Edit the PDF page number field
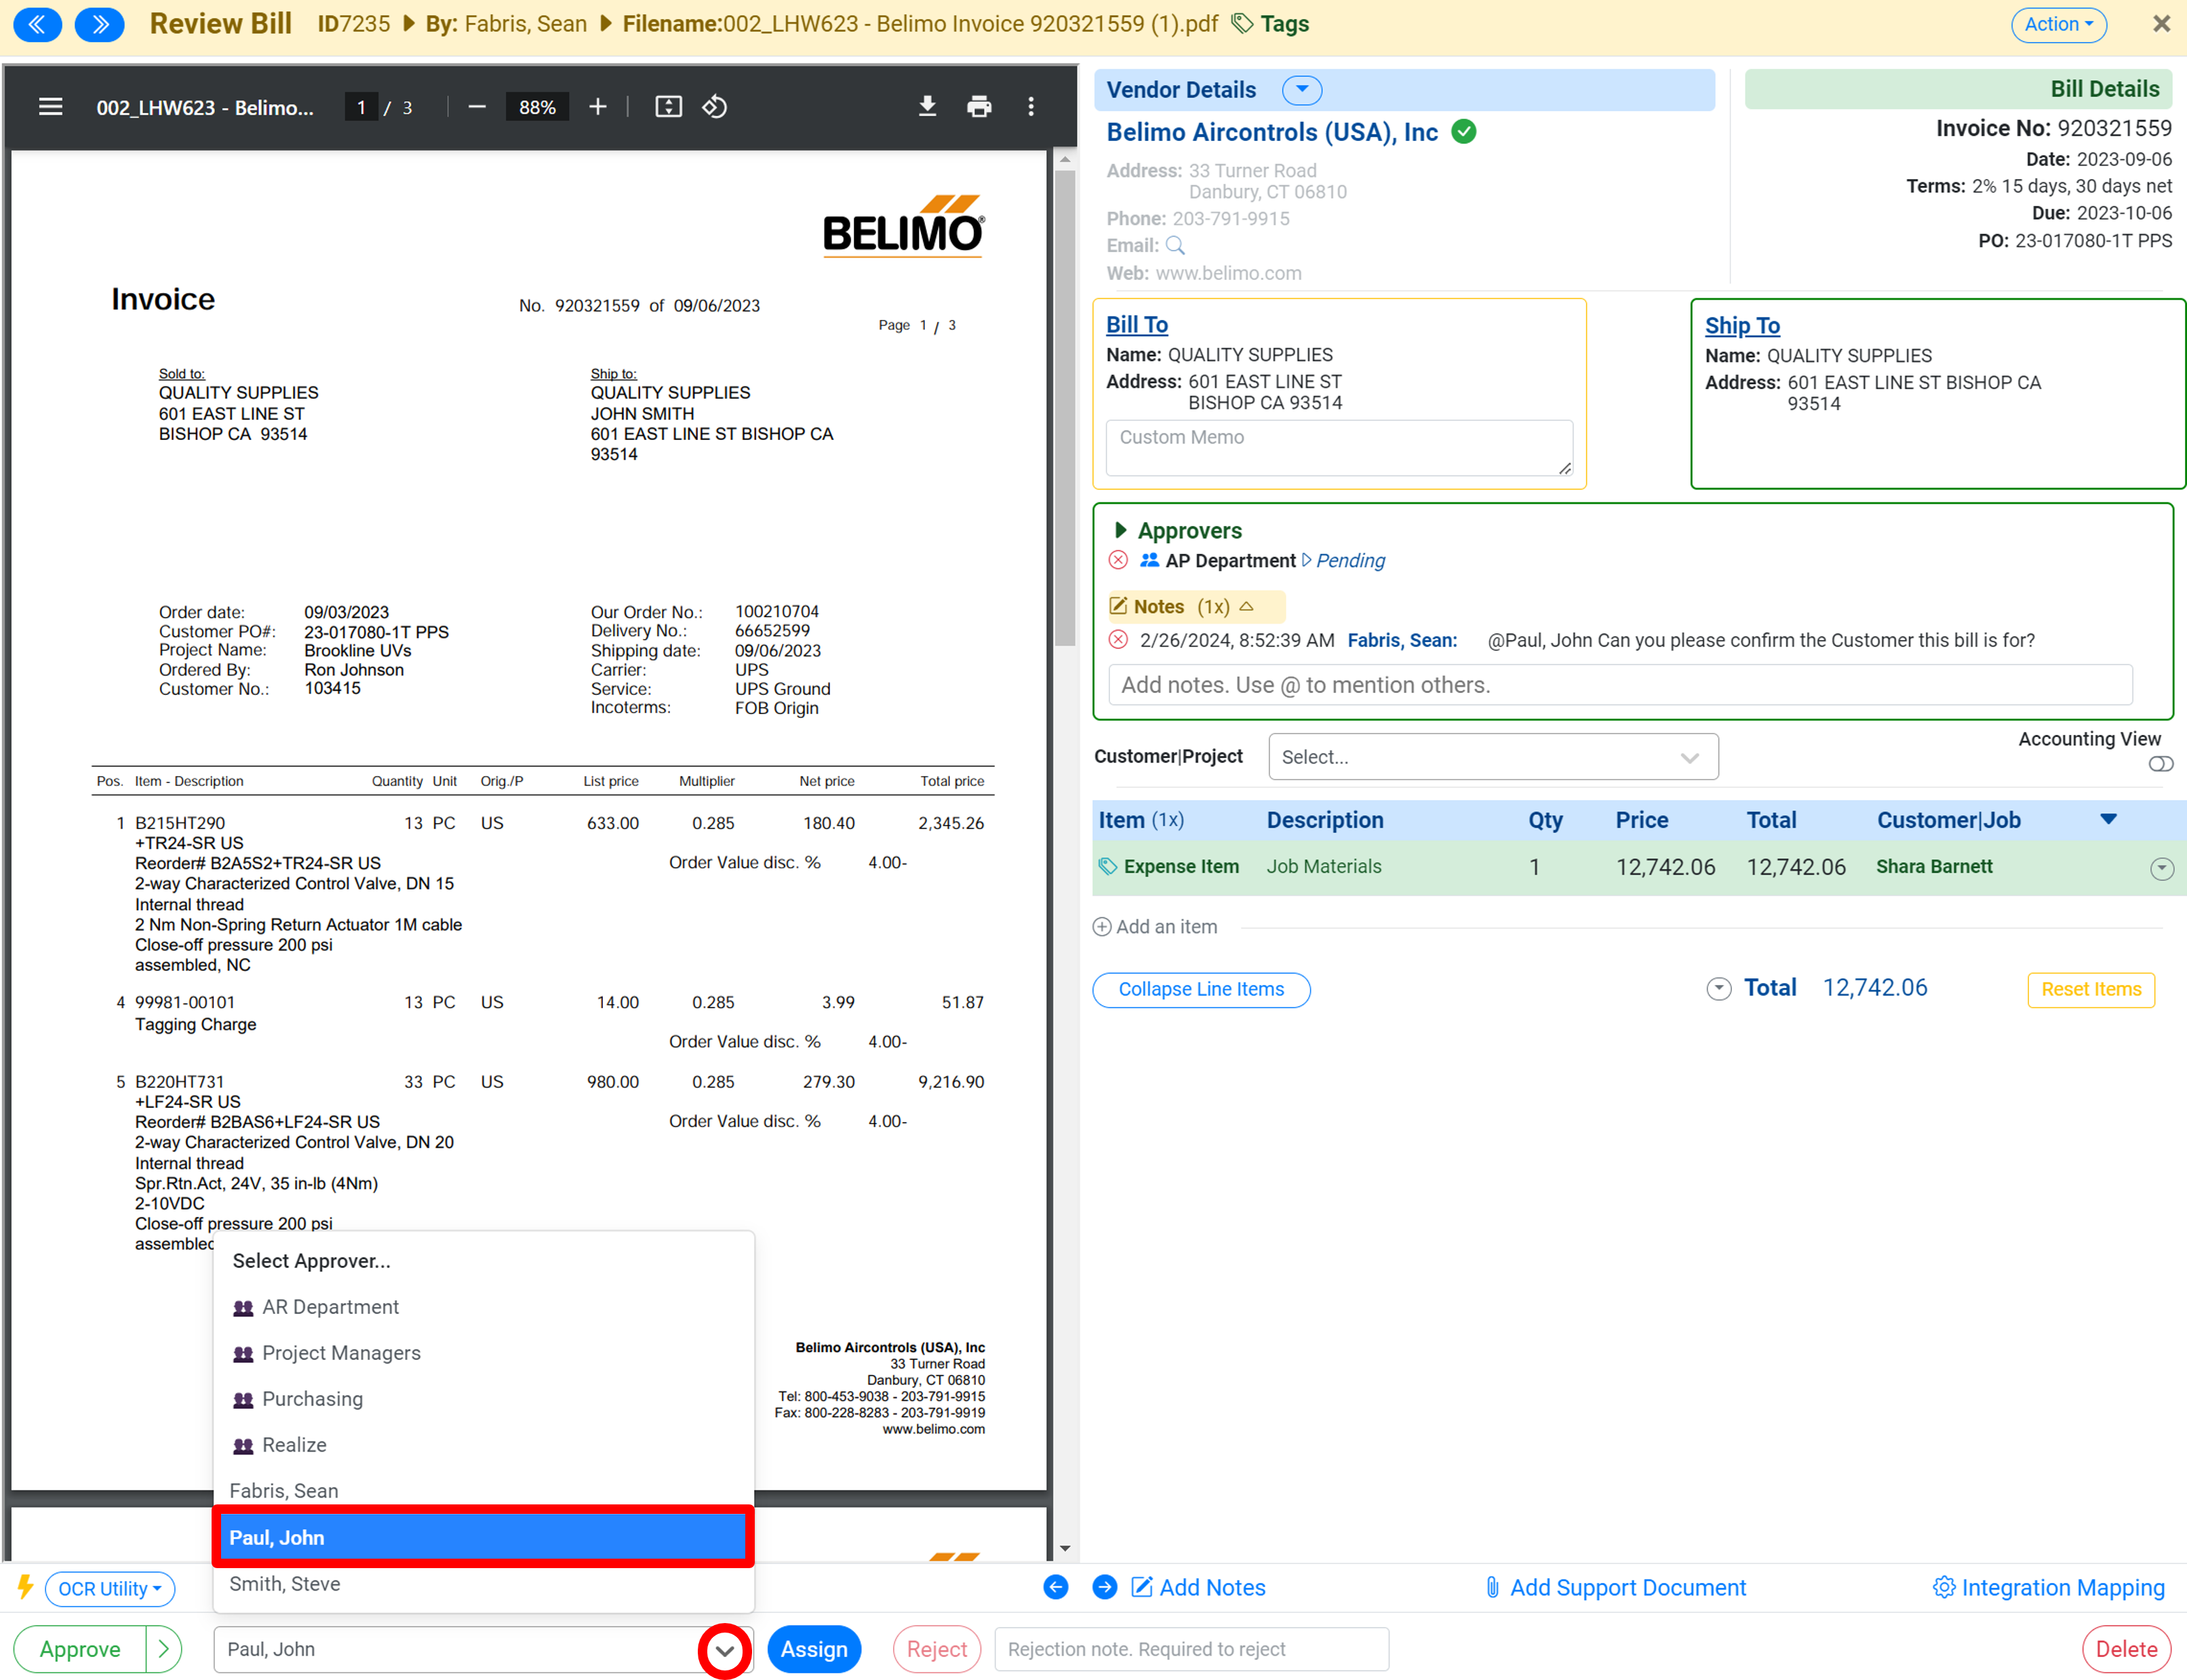The height and width of the screenshot is (1680, 2187). coord(361,107)
